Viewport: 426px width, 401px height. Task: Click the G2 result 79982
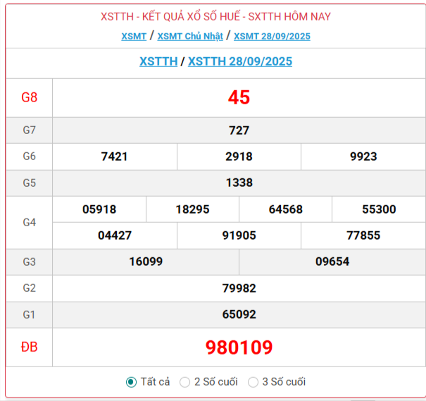coord(239,288)
